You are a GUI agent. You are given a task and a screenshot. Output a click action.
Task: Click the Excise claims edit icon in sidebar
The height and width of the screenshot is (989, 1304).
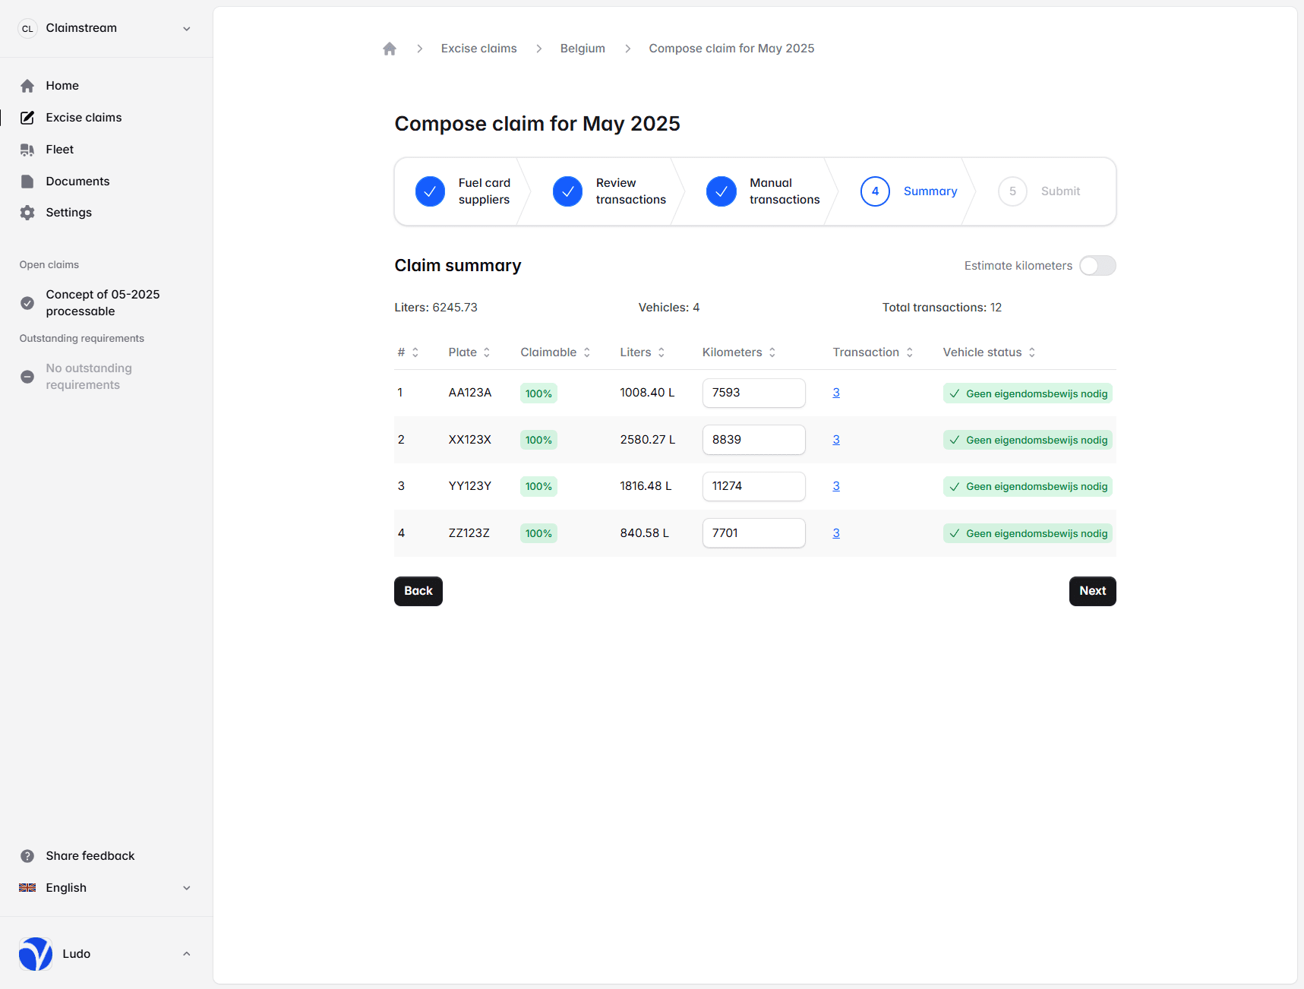[27, 118]
